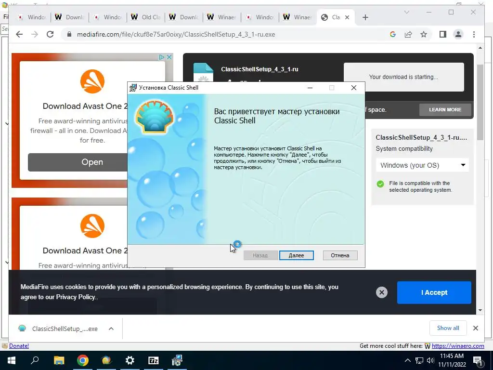Click LEARN MORE button on MediaFire page
Image resolution: width=493 pixels, height=370 pixels.
(x=445, y=109)
